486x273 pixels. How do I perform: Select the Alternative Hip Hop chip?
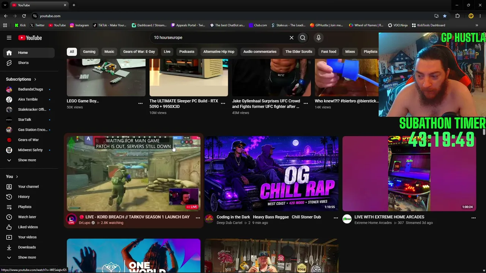click(219, 52)
